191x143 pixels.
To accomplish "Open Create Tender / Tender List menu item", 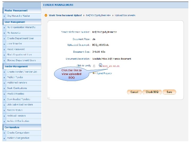I will [x=22, y=72].
